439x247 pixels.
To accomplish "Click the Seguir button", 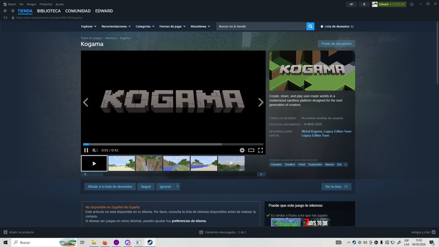I will pos(146,187).
